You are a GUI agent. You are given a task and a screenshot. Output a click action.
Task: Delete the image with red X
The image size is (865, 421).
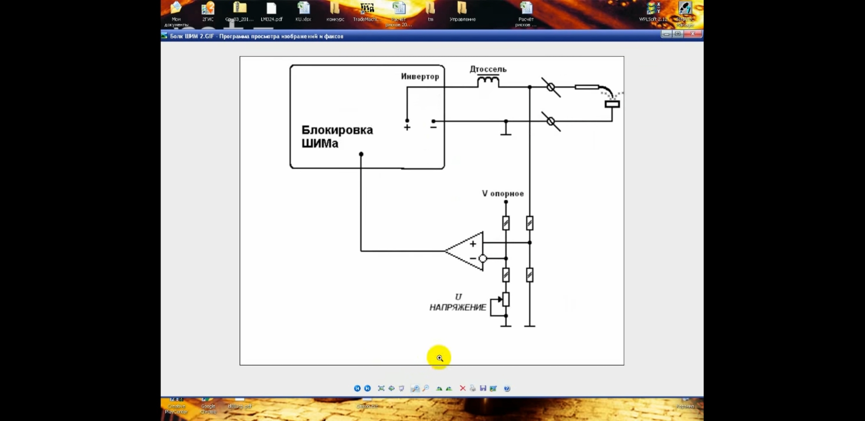[x=463, y=388]
